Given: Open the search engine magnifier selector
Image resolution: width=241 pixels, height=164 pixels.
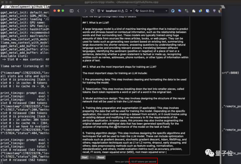Looking at the screenshot, I should point(136,11).
